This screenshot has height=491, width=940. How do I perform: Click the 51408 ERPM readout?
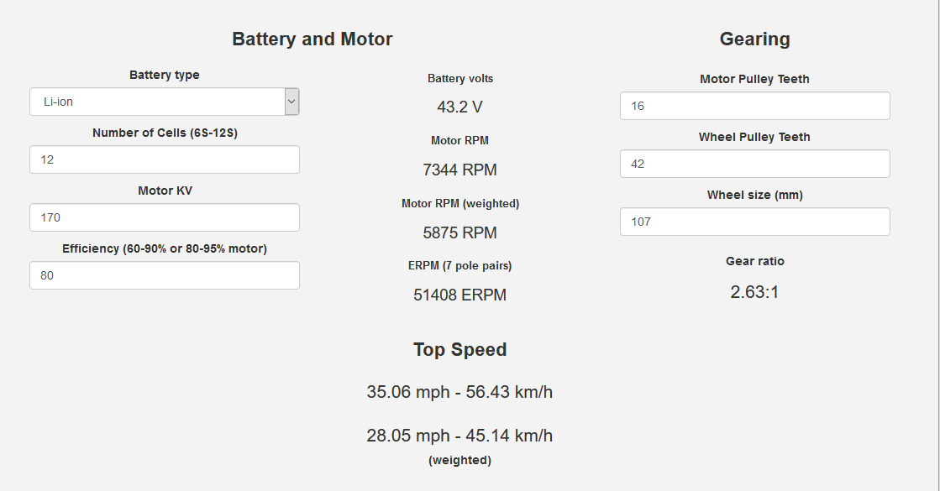(459, 295)
